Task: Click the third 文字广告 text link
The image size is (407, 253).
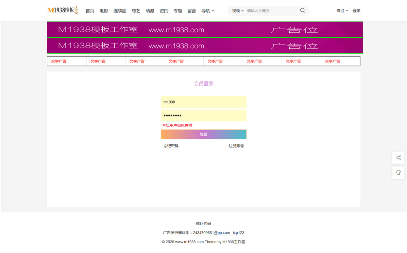Action: tap(137, 61)
